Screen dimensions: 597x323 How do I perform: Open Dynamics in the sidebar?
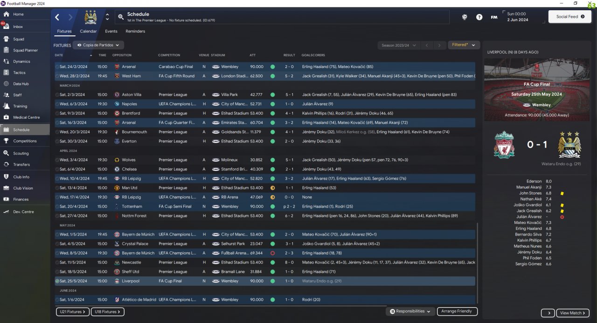[25, 61]
